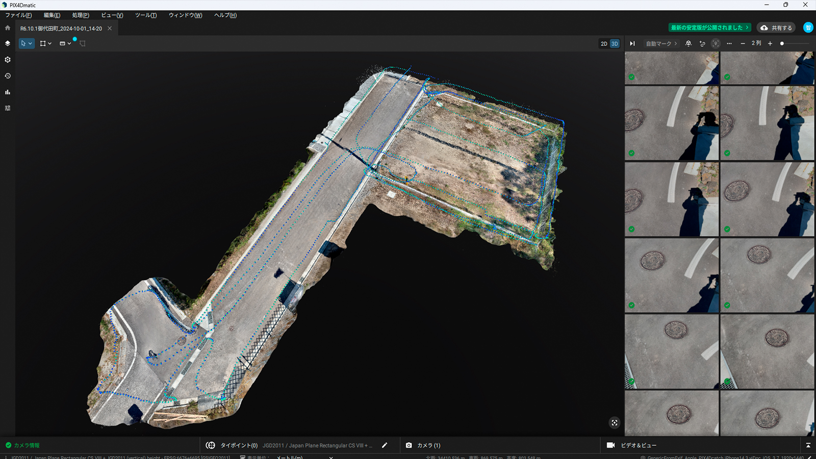816x459 pixels.
Task: Click the 共有する share button
Action: (776, 28)
